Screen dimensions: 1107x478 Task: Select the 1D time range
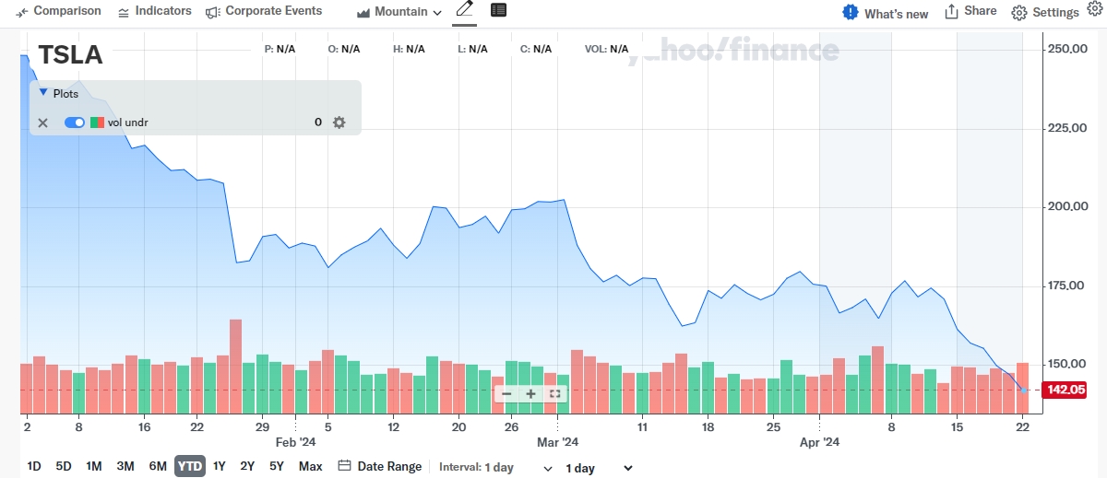point(34,466)
